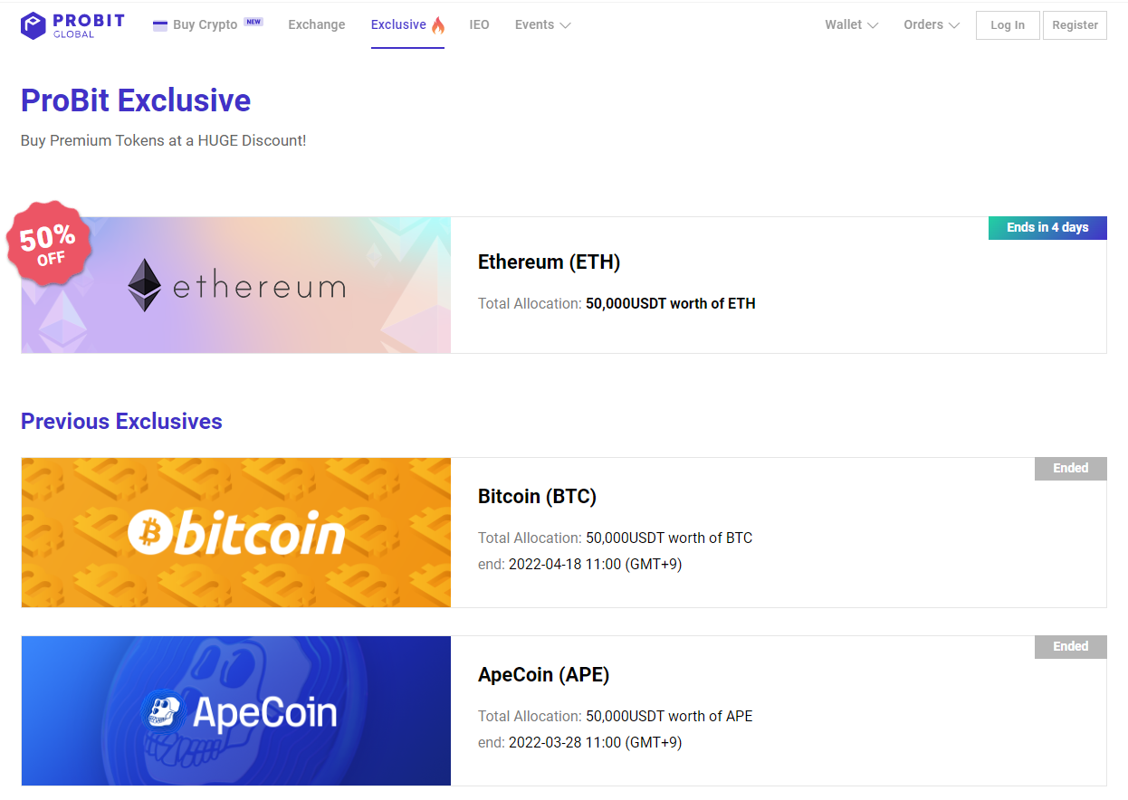The height and width of the screenshot is (800, 1128).
Task: Click the flame icon beside Exclusive
Action: click(439, 24)
